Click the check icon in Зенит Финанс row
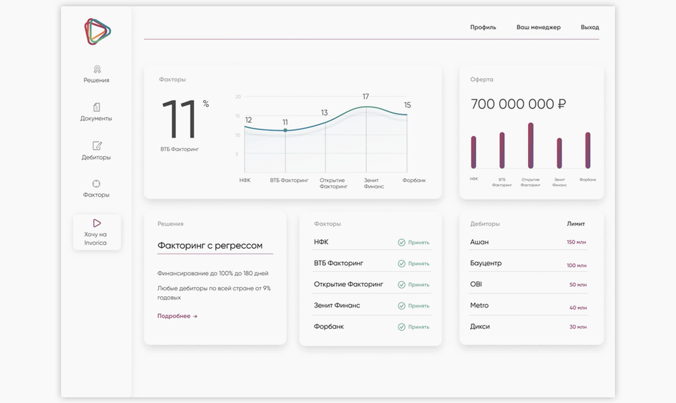676x403 pixels. tap(401, 305)
